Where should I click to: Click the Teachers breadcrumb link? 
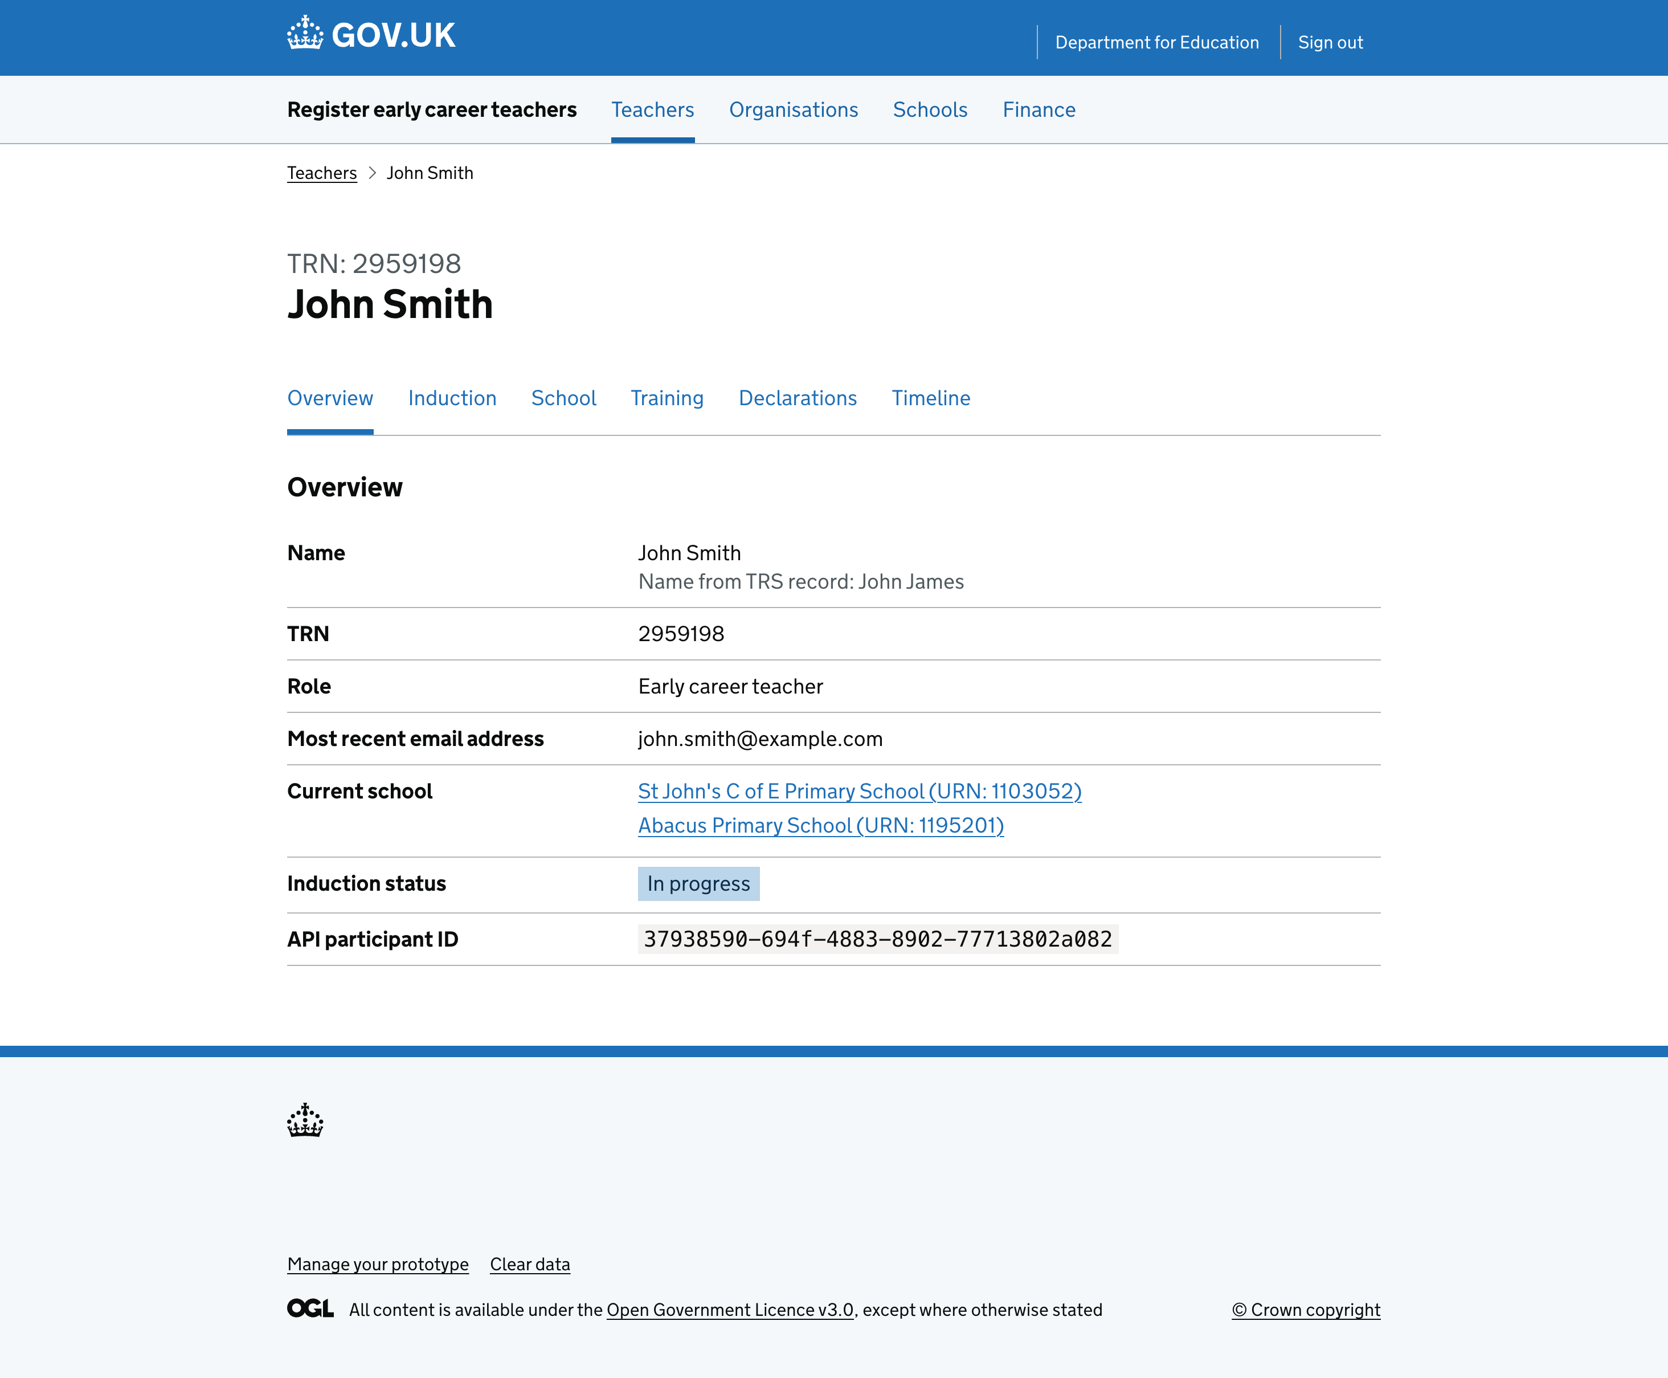[321, 172]
